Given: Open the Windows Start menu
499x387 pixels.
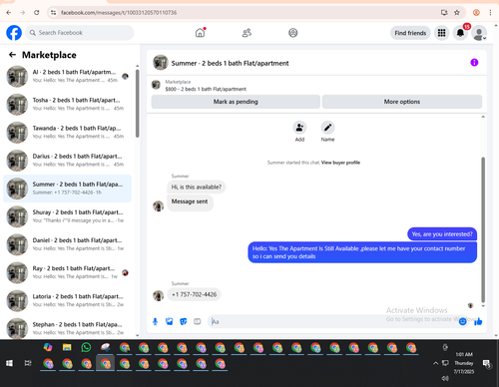Looking at the screenshot, I should pyautogui.click(x=9, y=363).
